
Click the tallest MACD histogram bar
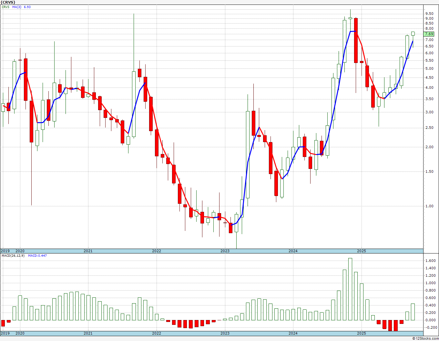click(x=350, y=289)
